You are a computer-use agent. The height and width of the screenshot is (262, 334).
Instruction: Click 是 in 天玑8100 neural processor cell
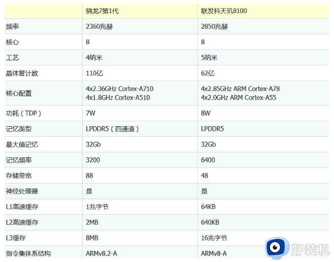204,191
